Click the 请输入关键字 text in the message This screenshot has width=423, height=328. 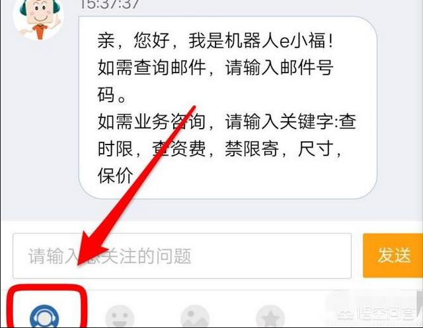point(279,121)
